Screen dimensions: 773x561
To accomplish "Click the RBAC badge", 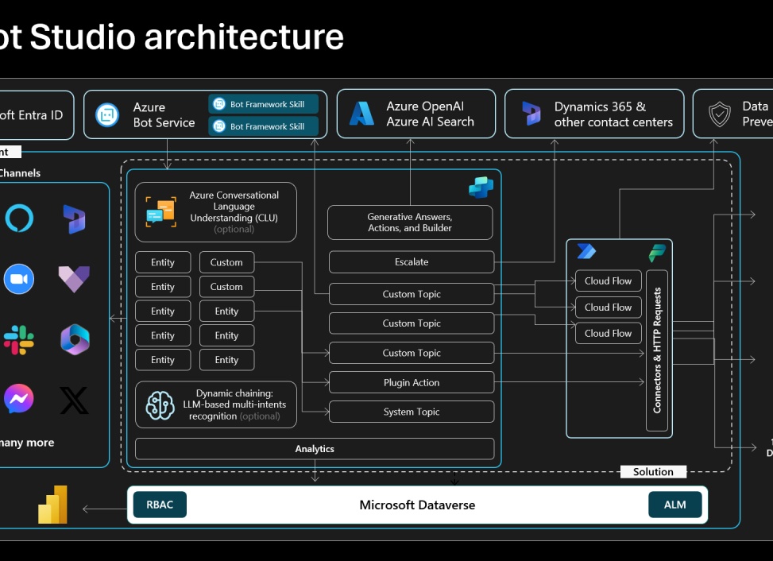I will 160,505.
